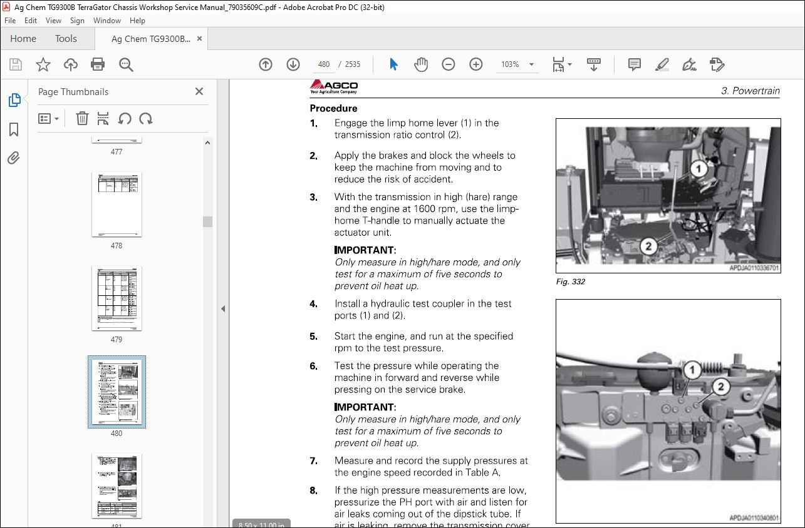Select page 480 thumbnail
Viewport: 805px width, 528px height.
pyautogui.click(x=117, y=392)
